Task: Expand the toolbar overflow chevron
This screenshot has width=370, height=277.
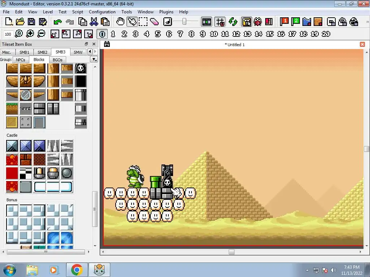Action: pos(367,22)
